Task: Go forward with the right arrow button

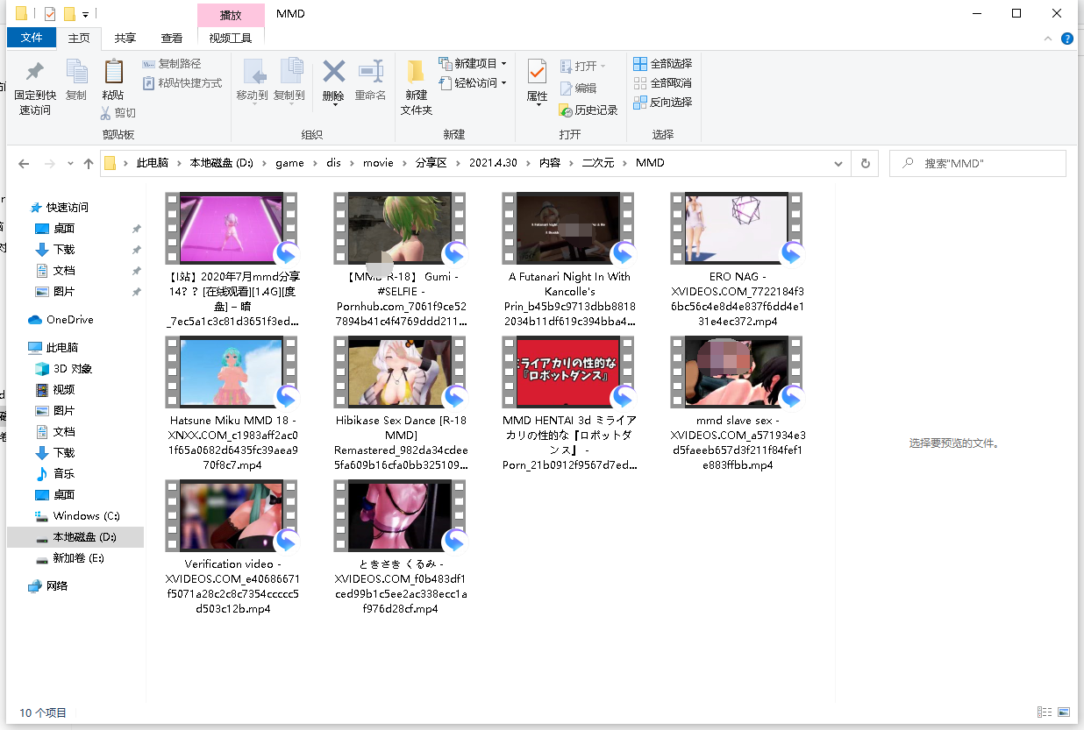Action: (50, 164)
